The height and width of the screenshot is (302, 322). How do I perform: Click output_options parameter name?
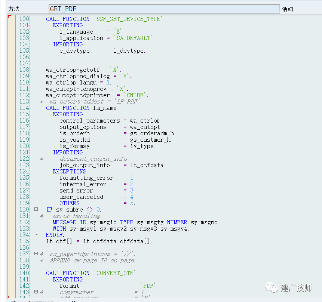[x=83, y=127]
